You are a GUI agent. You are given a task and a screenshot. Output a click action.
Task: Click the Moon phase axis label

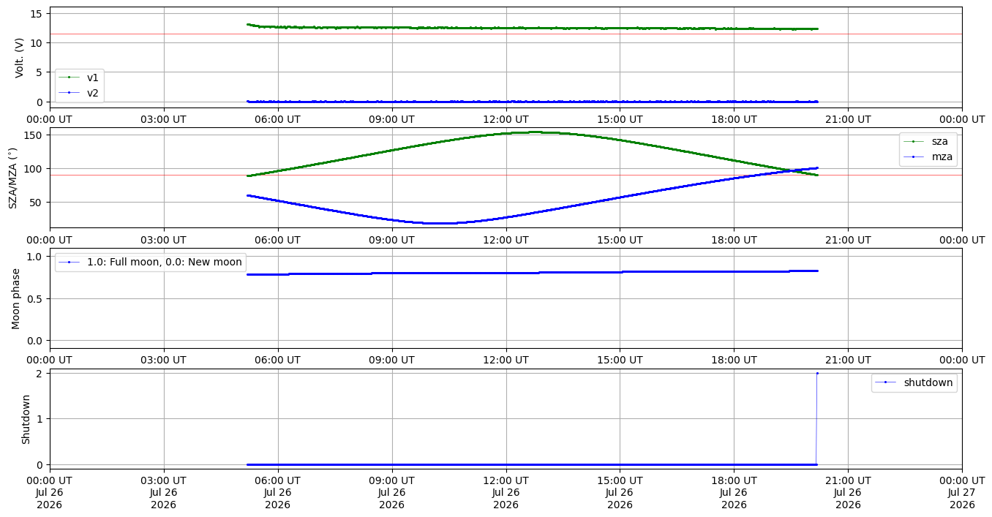click(16, 298)
